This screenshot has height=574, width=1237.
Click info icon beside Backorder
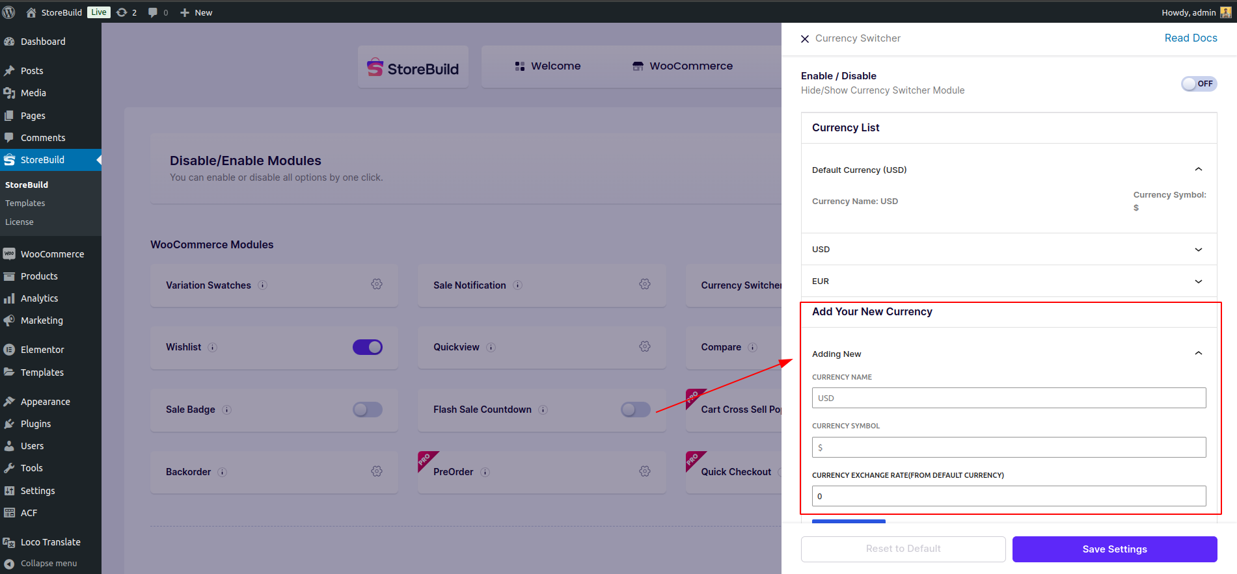223,473
